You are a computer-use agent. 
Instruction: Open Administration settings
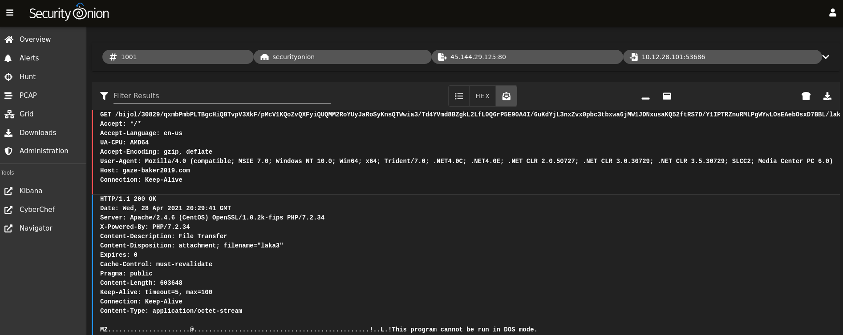click(x=43, y=151)
